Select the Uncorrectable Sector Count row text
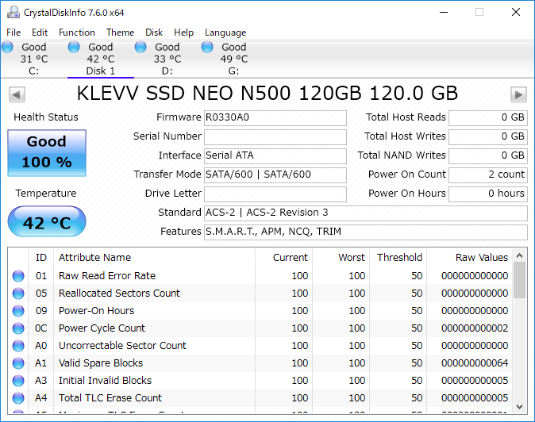 click(122, 346)
